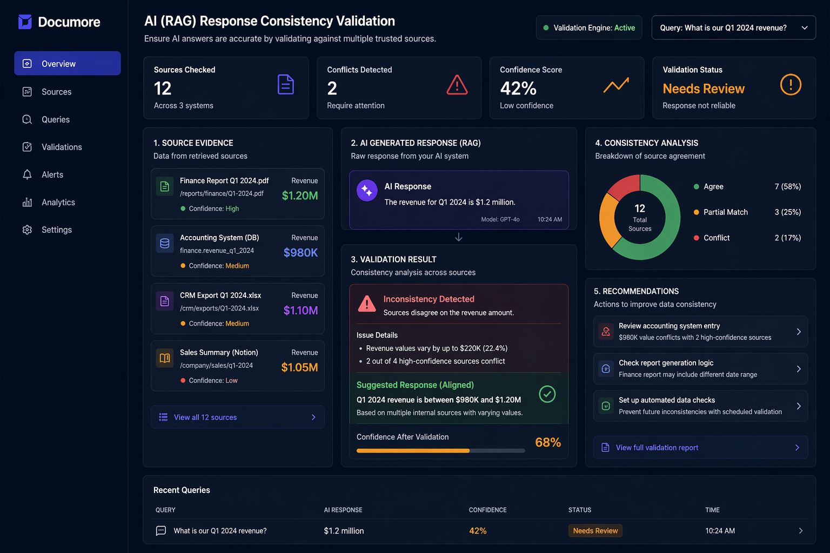This screenshot has width=830, height=553.
Task: Click the Finance Report Q1 2024.pdf file icon
Action: (x=165, y=186)
